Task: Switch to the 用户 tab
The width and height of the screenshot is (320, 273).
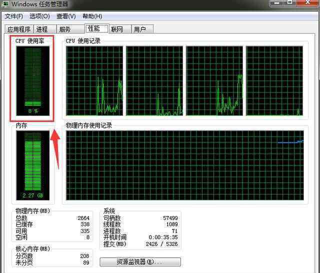Action: 142,29
